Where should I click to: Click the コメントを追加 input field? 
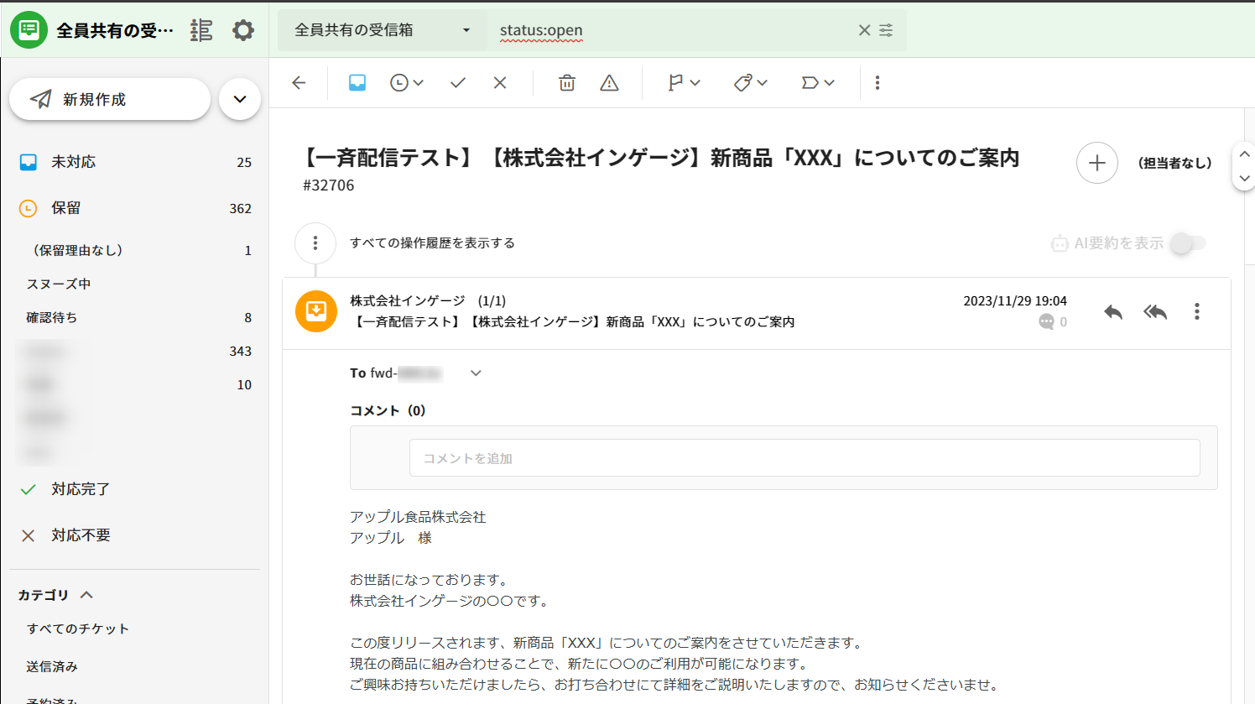[x=804, y=458]
